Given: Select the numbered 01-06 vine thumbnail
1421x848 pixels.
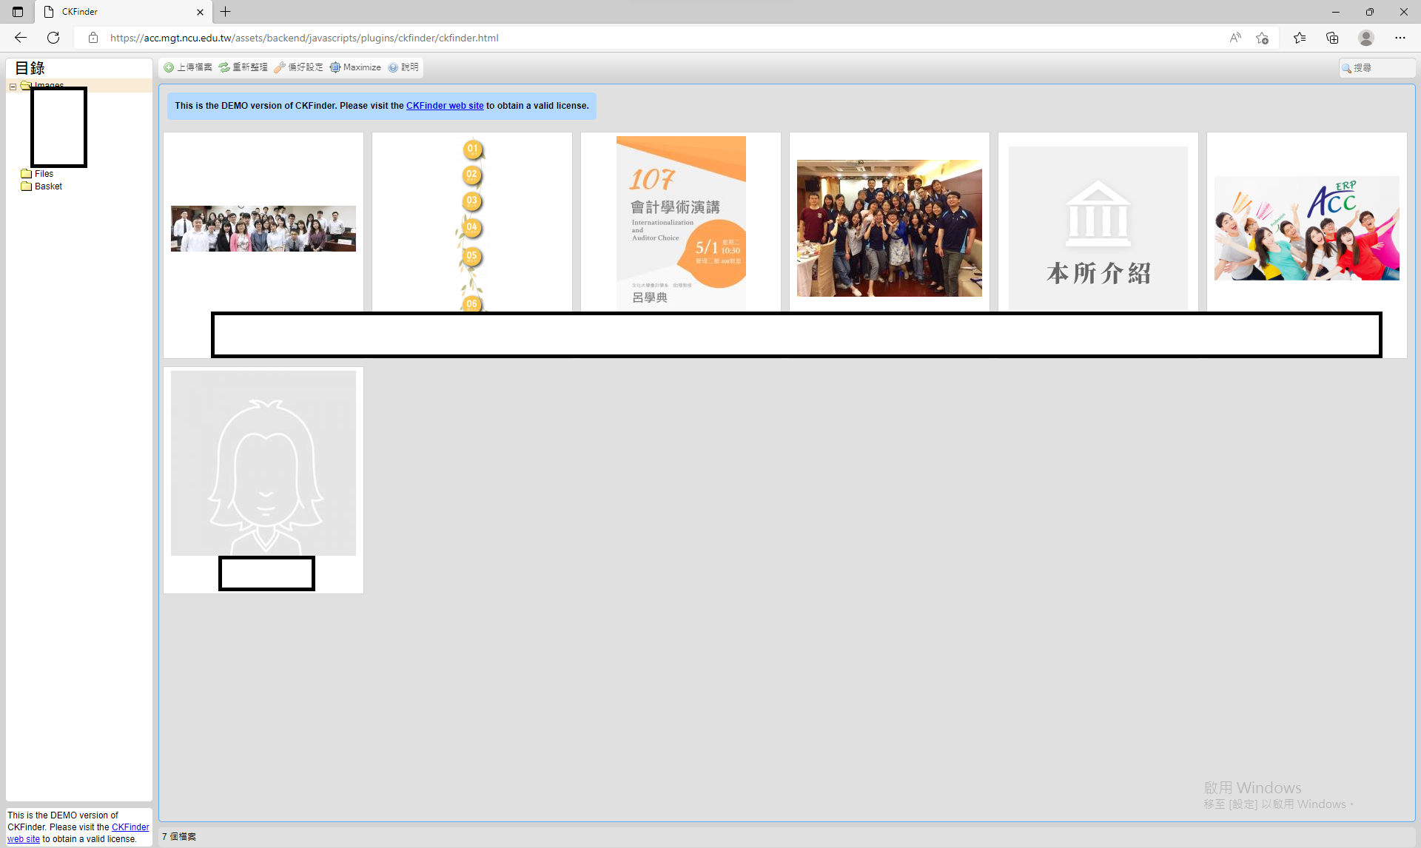Looking at the screenshot, I should coord(471,224).
